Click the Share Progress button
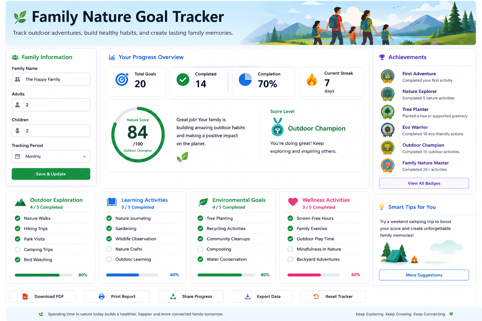Image resolution: width=482 pixels, height=321 pixels. 191,297
